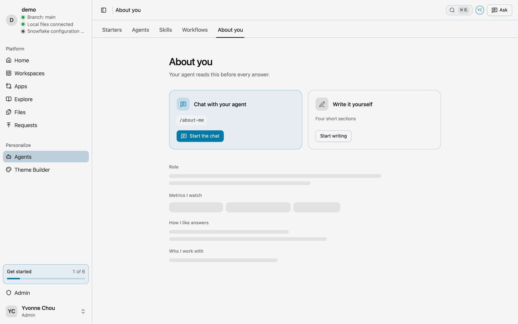This screenshot has width=518, height=324.
Task: Click the demo workspace D avatar
Action: (x=12, y=20)
